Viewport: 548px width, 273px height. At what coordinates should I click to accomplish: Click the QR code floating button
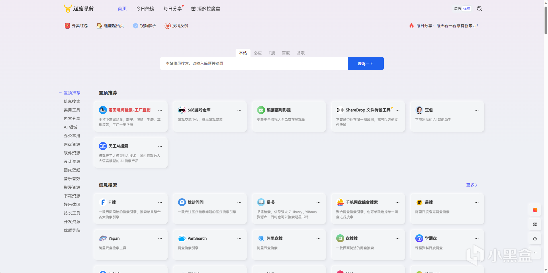[535, 224]
